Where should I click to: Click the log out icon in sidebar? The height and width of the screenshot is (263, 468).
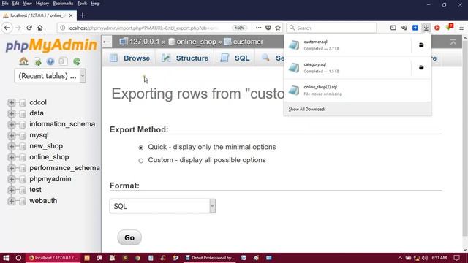point(37,61)
